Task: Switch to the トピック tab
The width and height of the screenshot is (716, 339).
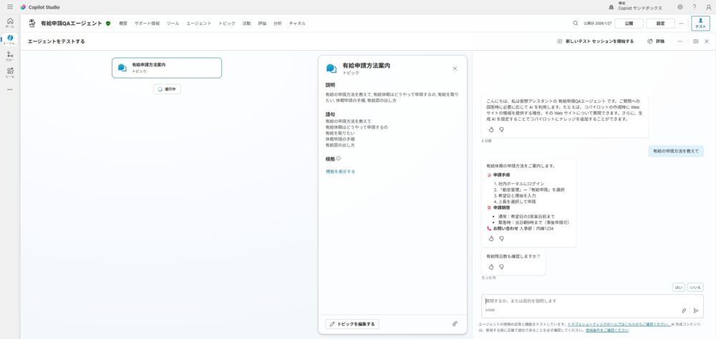Action: pyautogui.click(x=226, y=24)
